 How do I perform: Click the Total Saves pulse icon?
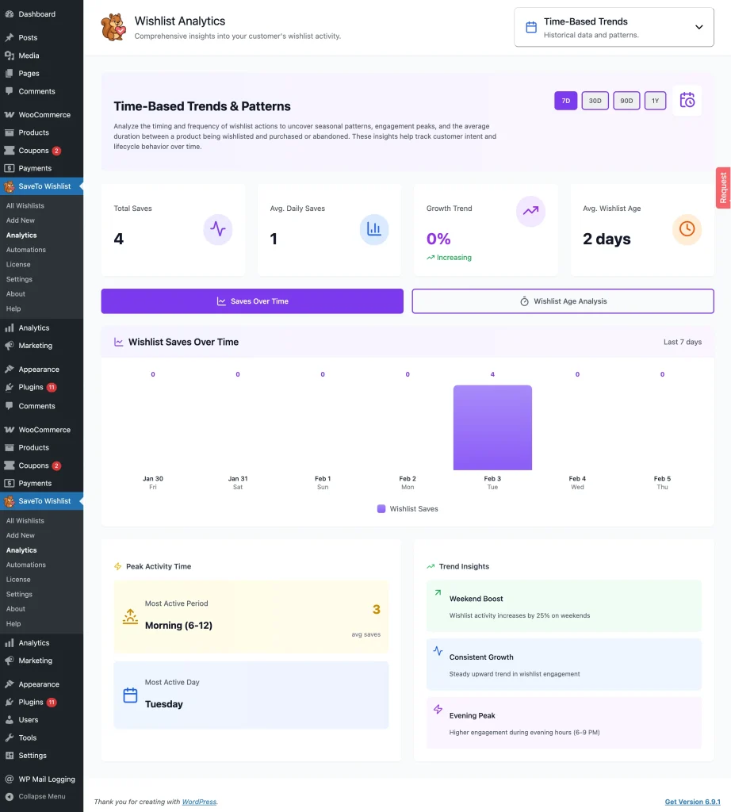pos(217,229)
